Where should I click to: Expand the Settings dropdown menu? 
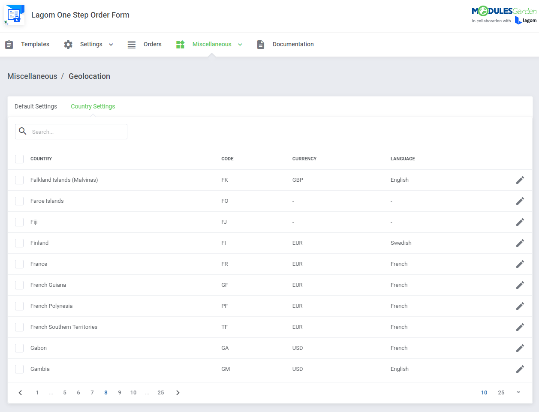(x=111, y=44)
